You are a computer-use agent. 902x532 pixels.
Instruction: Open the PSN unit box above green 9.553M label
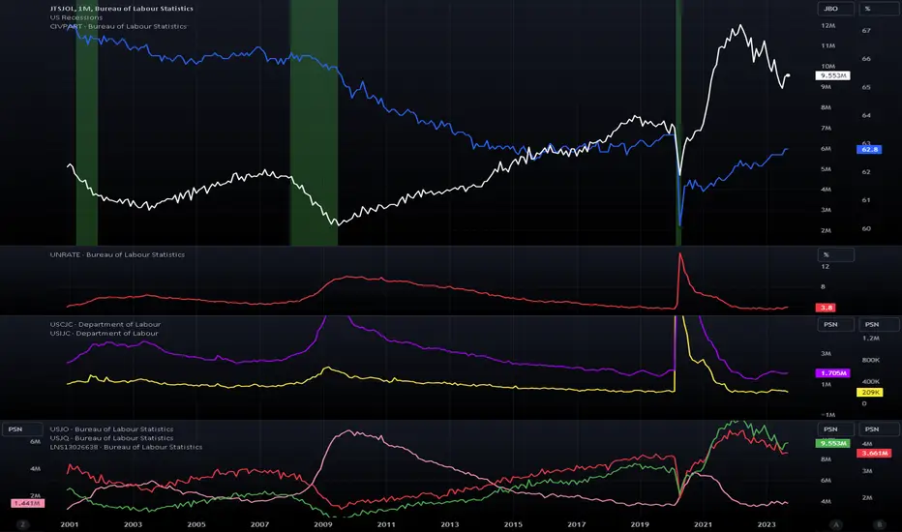(836, 429)
